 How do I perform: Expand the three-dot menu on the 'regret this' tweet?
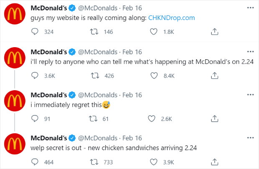250,95
